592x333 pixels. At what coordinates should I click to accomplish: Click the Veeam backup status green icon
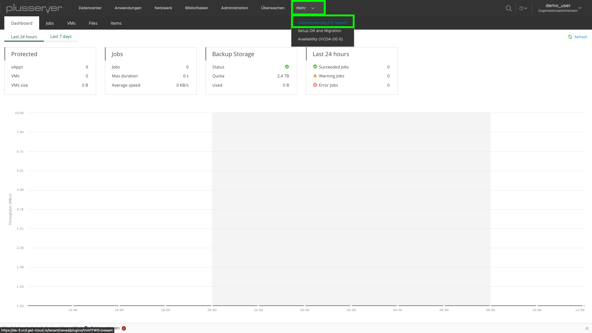click(x=287, y=66)
